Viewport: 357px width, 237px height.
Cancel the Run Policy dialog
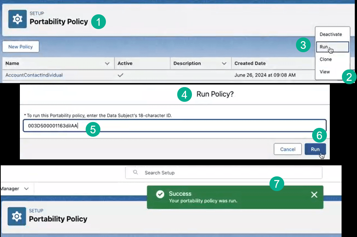pyautogui.click(x=288, y=149)
